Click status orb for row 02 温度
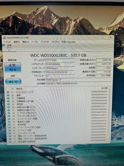 (8, 95)
